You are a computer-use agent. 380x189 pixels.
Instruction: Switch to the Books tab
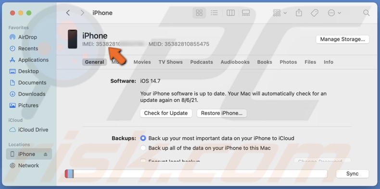(x=265, y=62)
